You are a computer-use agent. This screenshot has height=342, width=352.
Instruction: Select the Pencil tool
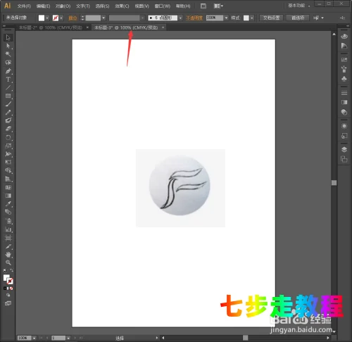point(8,113)
